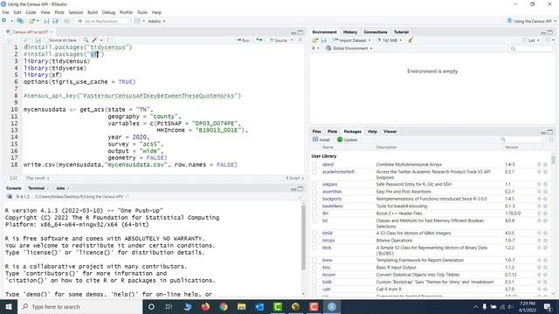The height and width of the screenshot is (314, 559).
Task: Click the Create Project icon
Action: [x=20, y=21]
